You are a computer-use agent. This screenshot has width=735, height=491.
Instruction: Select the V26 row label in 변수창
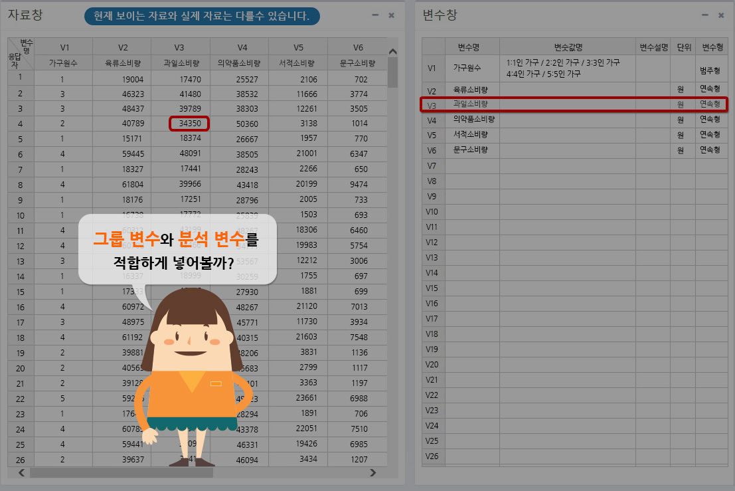coord(432,456)
